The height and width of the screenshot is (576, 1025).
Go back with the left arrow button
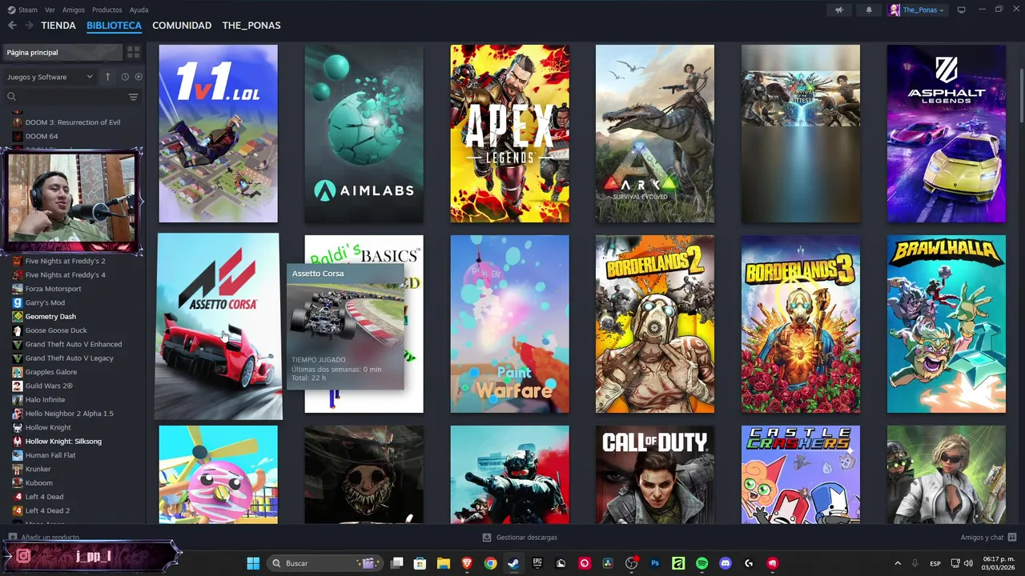pyautogui.click(x=12, y=26)
